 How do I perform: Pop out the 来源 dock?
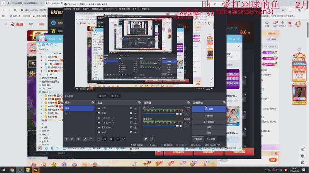139,103
